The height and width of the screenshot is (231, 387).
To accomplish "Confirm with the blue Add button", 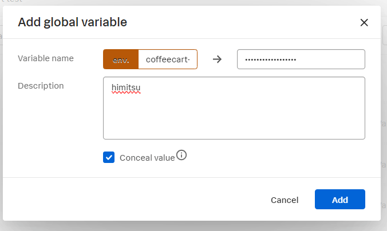I will click(x=340, y=199).
